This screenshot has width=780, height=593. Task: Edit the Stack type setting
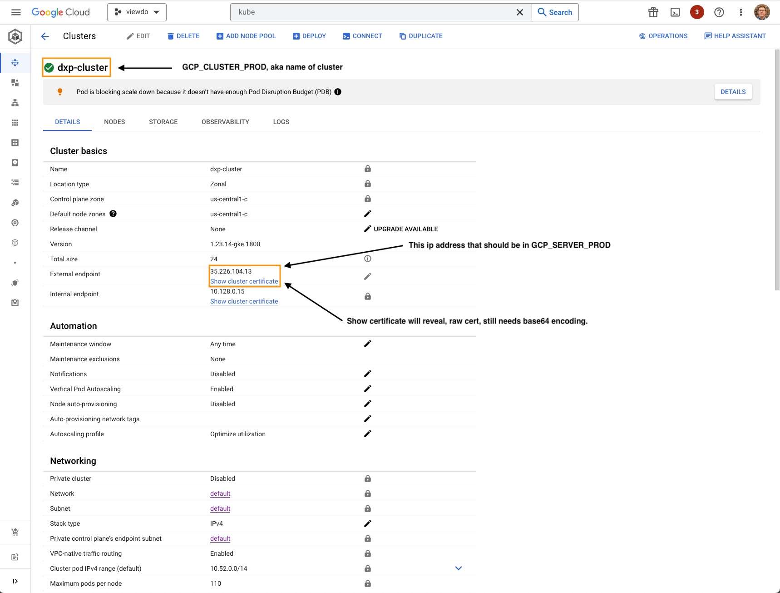coord(368,523)
